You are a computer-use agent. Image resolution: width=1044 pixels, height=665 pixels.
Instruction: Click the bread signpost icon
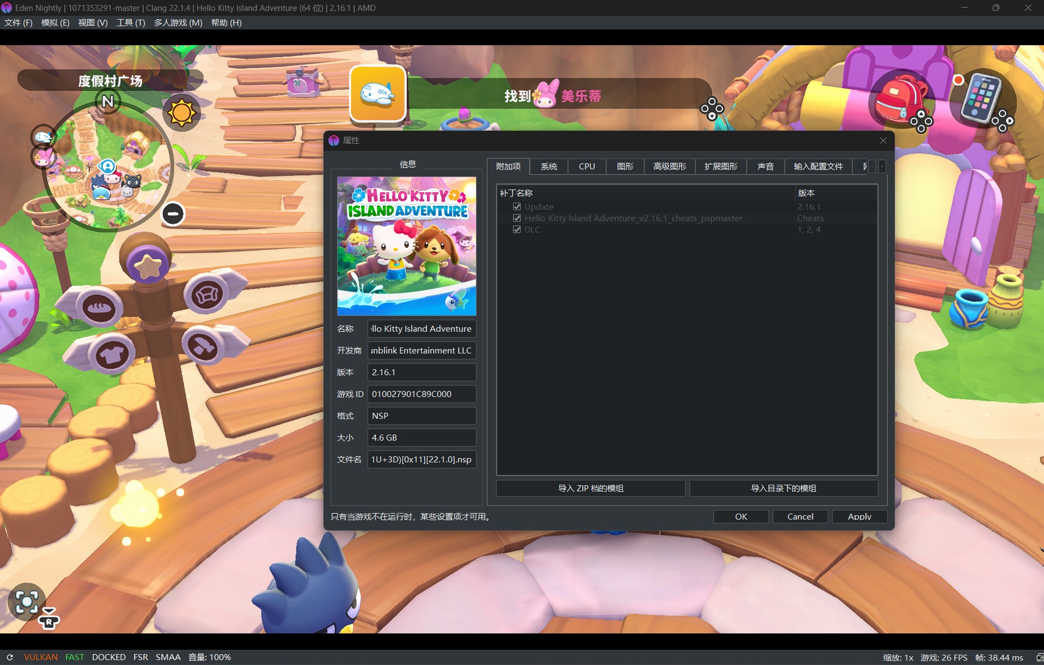[x=99, y=307]
